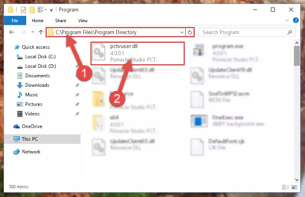Click the search magnifier icon
The height and width of the screenshot is (197, 305).
click(x=290, y=32)
